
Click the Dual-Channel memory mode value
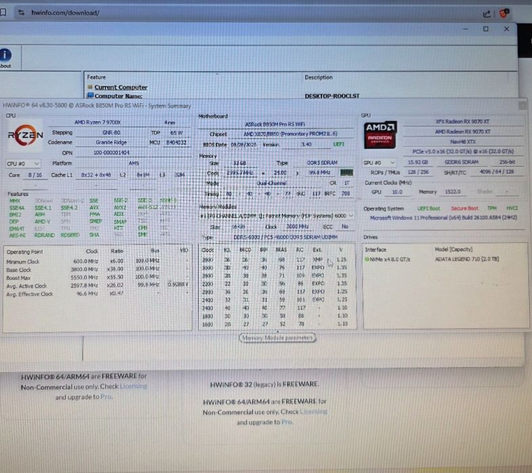(x=271, y=183)
